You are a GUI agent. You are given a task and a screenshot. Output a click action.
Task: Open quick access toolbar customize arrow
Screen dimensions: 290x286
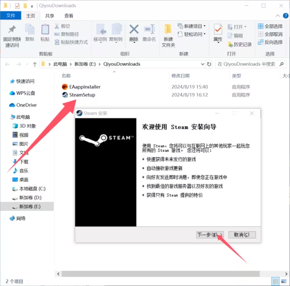pos(32,6)
